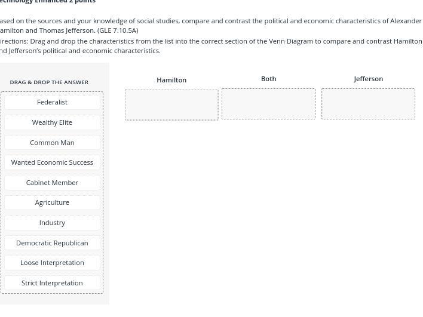Select the Federalist answer chip
Image resolution: width=423 pixels, height=317 pixels.
52,102
